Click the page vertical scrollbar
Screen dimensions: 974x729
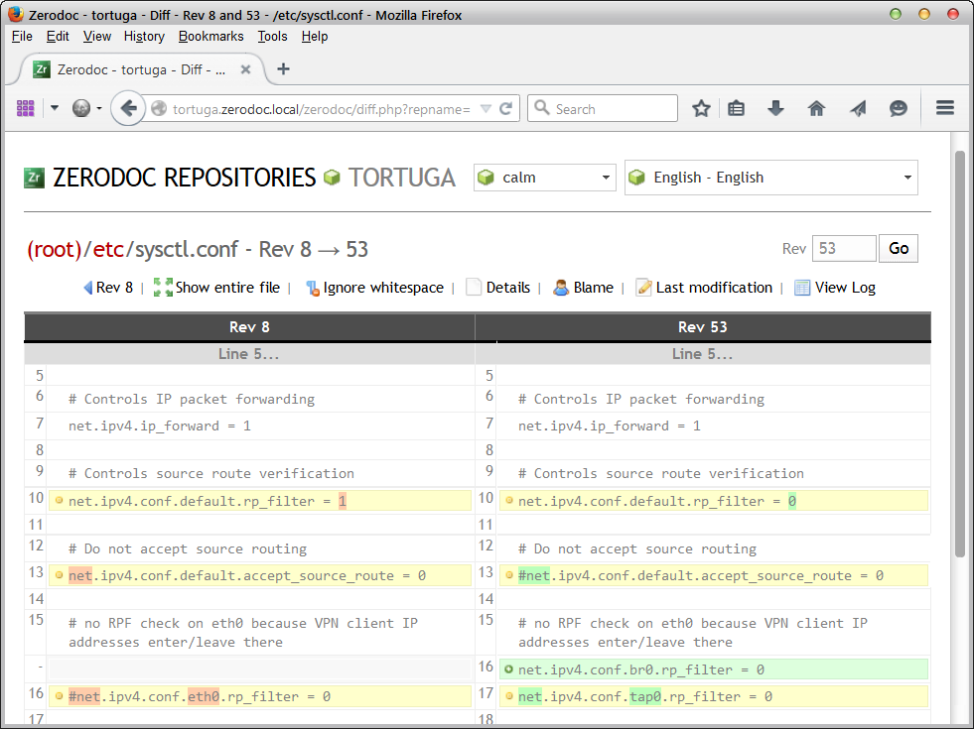(x=959, y=352)
